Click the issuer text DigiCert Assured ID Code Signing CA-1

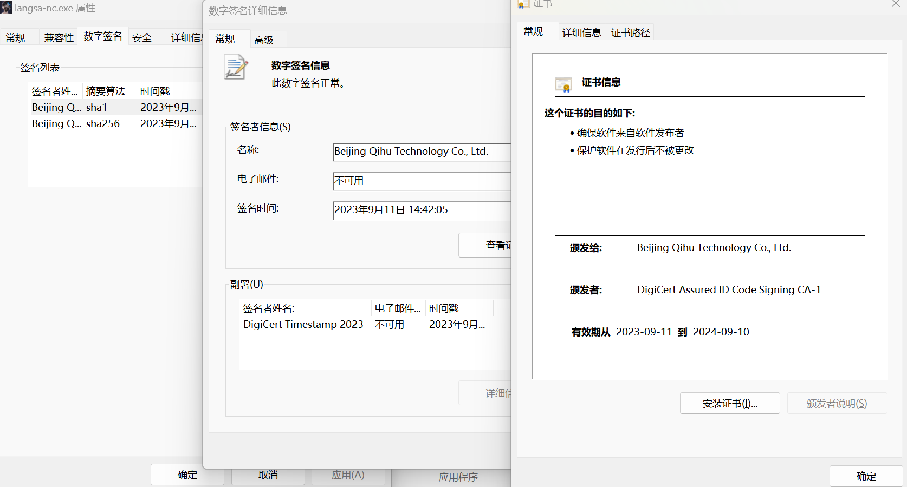coord(729,289)
